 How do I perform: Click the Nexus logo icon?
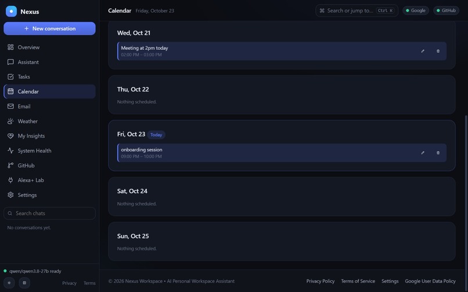11,12
